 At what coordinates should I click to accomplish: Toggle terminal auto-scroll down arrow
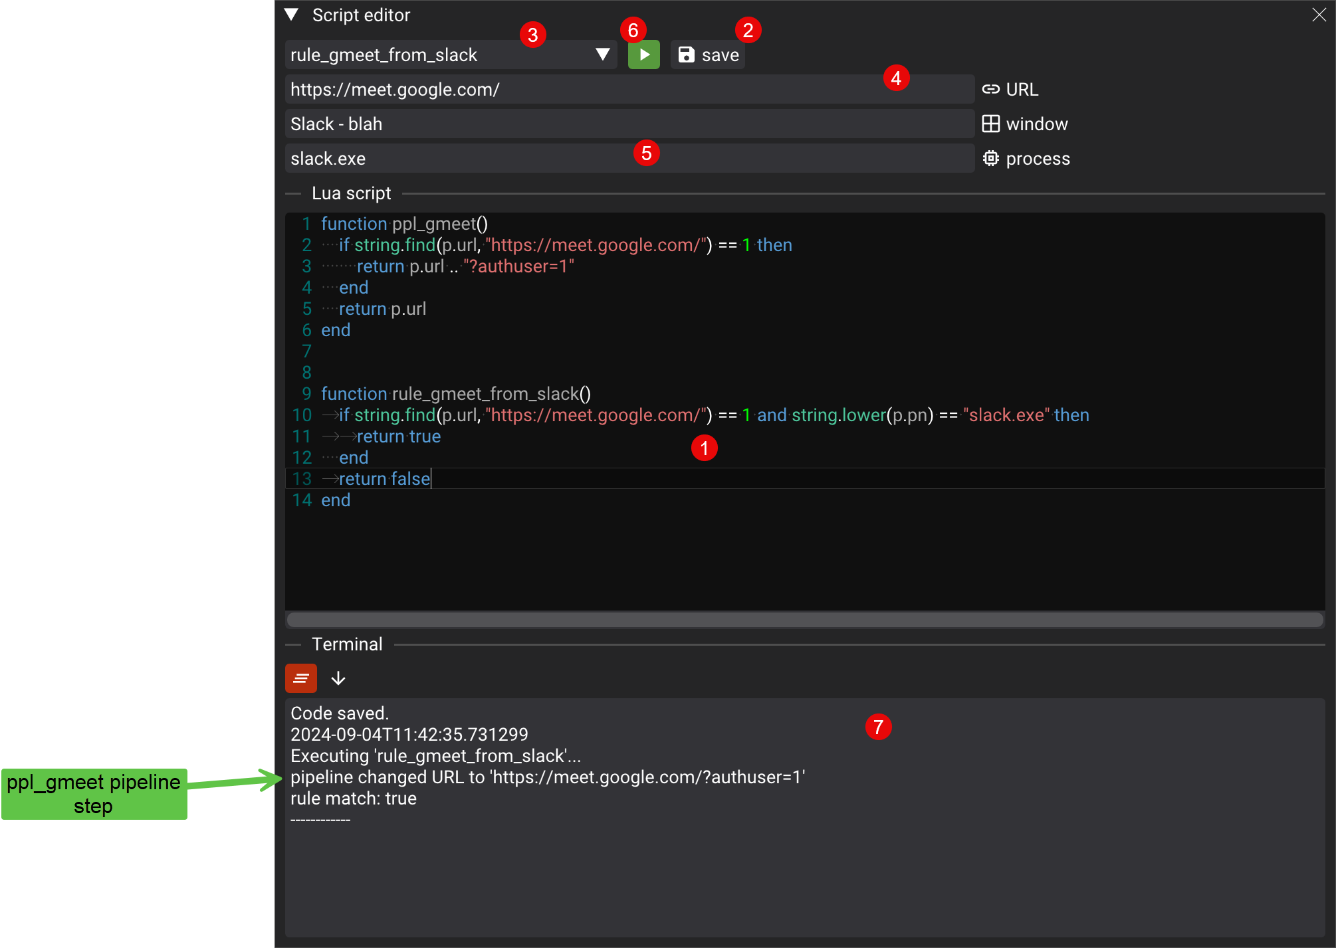point(338,678)
